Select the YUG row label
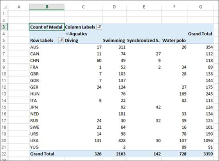The width and height of the screenshot is (219, 161). (x=34, y=147)
